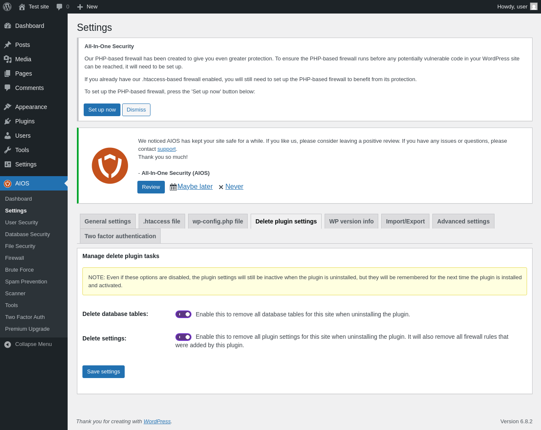Click the Comments speech bubble sidebar icon
Viewport: 541px width, 430px height.
(x=8, y=88)
